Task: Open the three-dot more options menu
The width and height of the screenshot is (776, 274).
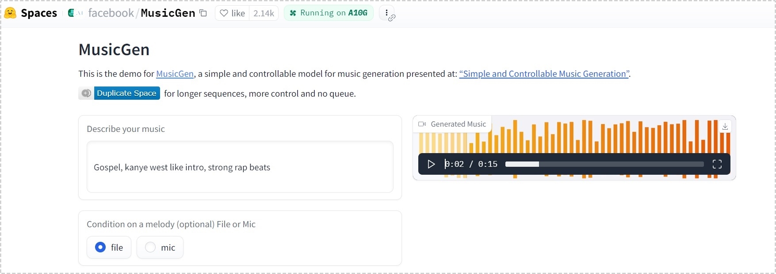Action: tap(386, 13)
